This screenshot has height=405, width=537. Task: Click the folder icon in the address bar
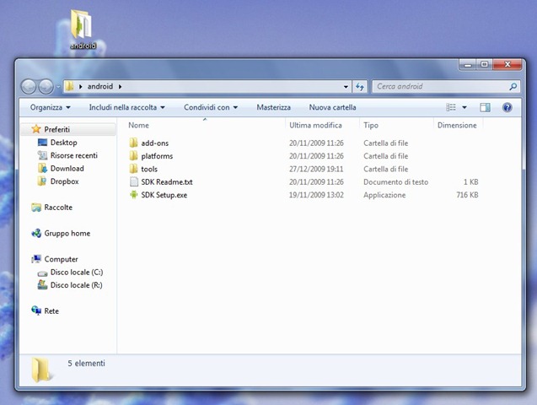click(69, 86)
